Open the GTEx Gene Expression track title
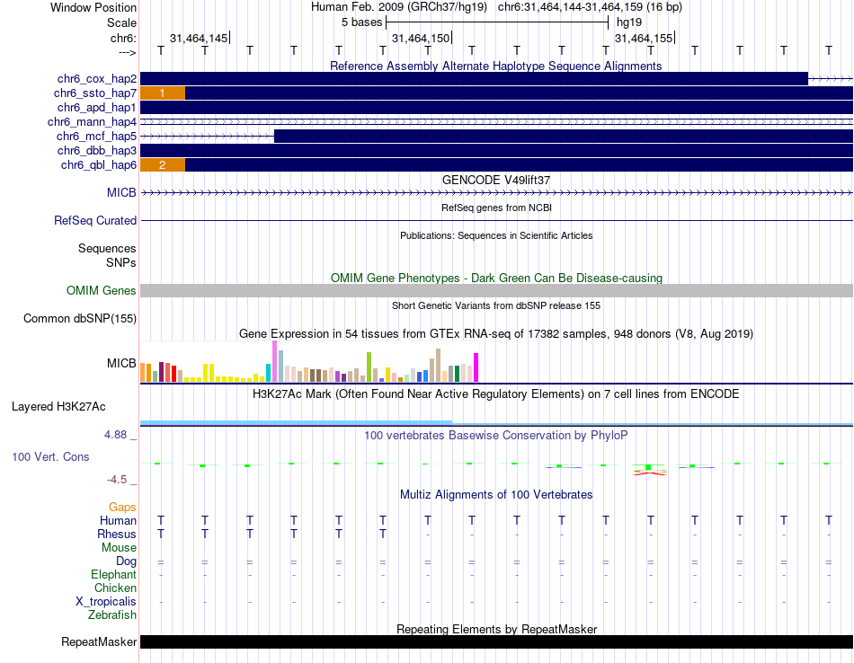The height and width of the screenshot is (663, 854). pos(496,333)
